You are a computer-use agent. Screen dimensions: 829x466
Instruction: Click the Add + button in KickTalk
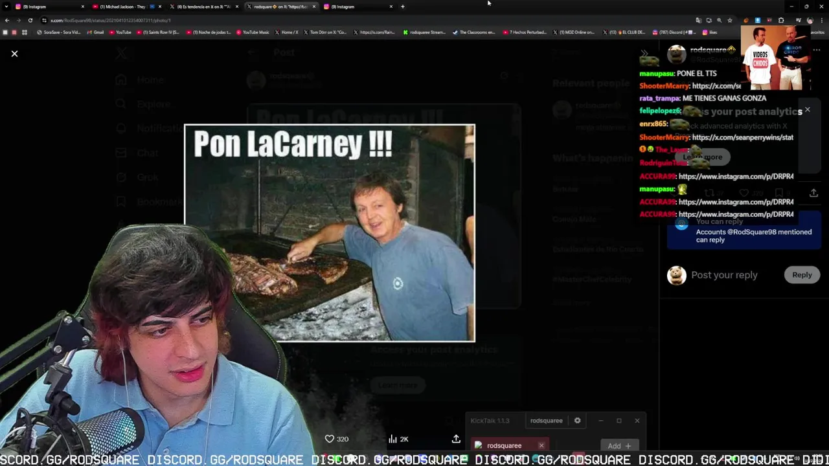click(619, 445)
